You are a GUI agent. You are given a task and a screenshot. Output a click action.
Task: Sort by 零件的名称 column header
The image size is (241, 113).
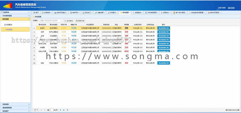pos(42,25)
